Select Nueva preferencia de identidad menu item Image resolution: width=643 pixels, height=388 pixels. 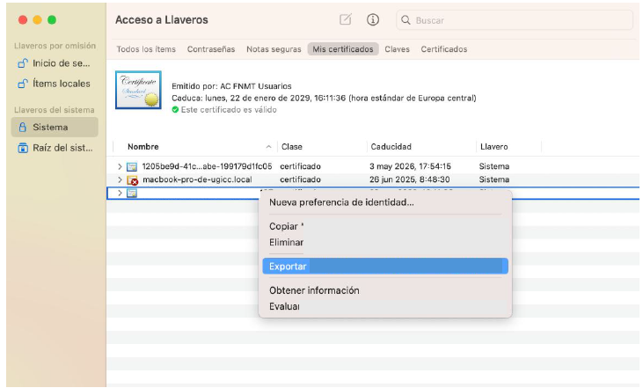tap(341, 202)
